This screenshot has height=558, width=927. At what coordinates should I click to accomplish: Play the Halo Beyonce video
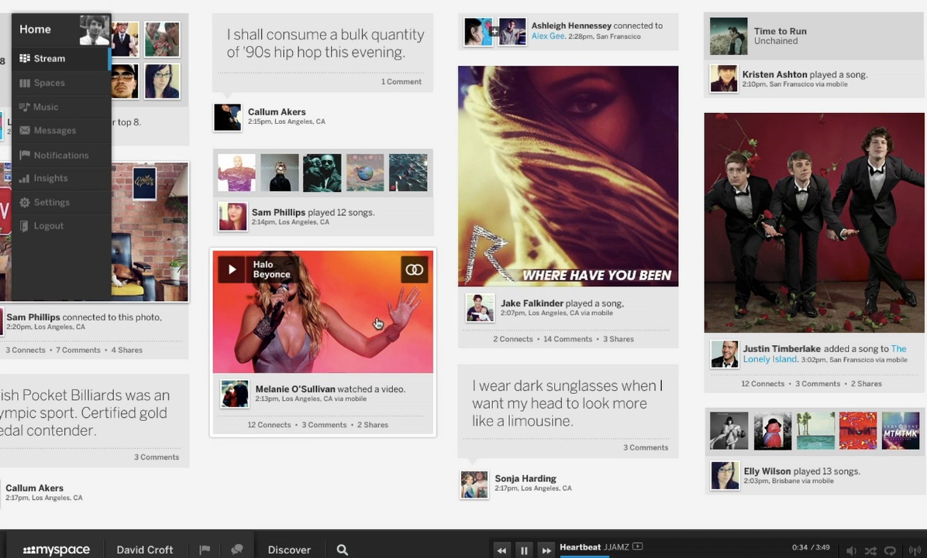point(232,269)
